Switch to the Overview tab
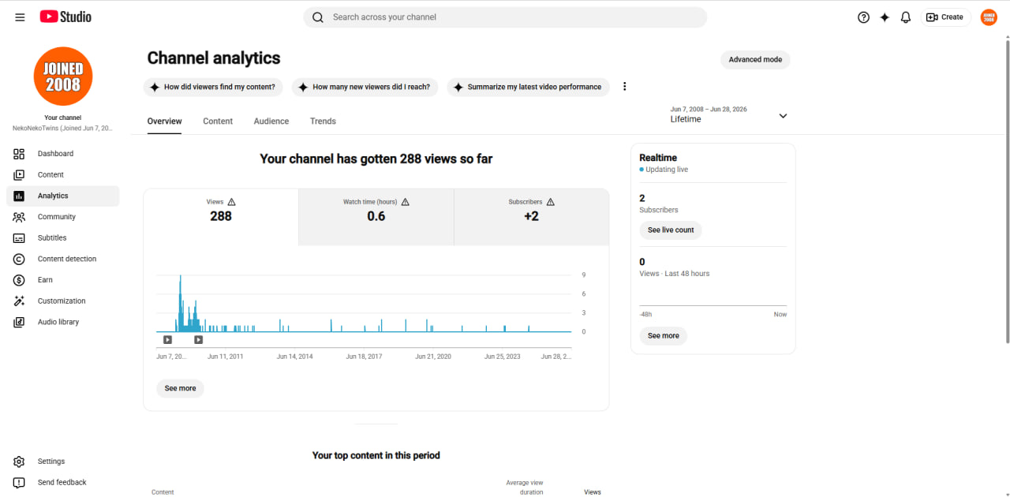The height and width of the screenshot is (497, 1010). [164, 121]
